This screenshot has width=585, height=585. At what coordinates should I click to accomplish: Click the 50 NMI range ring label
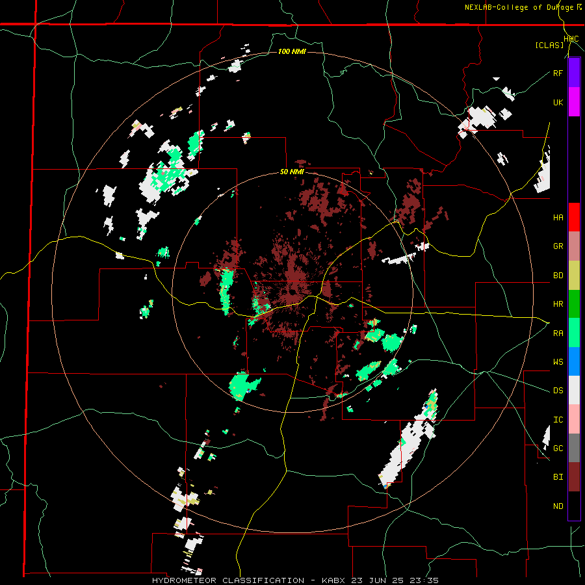click(x=292, y=172)
